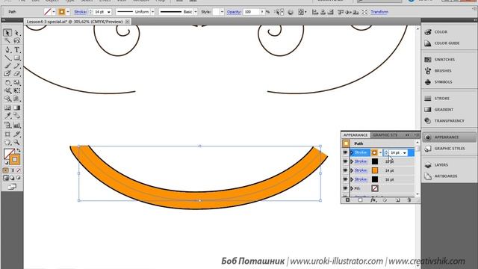Image resolution: width=478 pixels, height=269 pixels.
Task: Hide the black 16 pt stroke
Action: point(345,179)
